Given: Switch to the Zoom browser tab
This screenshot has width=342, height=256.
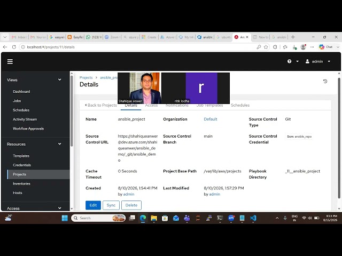Looking at the screenshot, I should pos(112,37).
